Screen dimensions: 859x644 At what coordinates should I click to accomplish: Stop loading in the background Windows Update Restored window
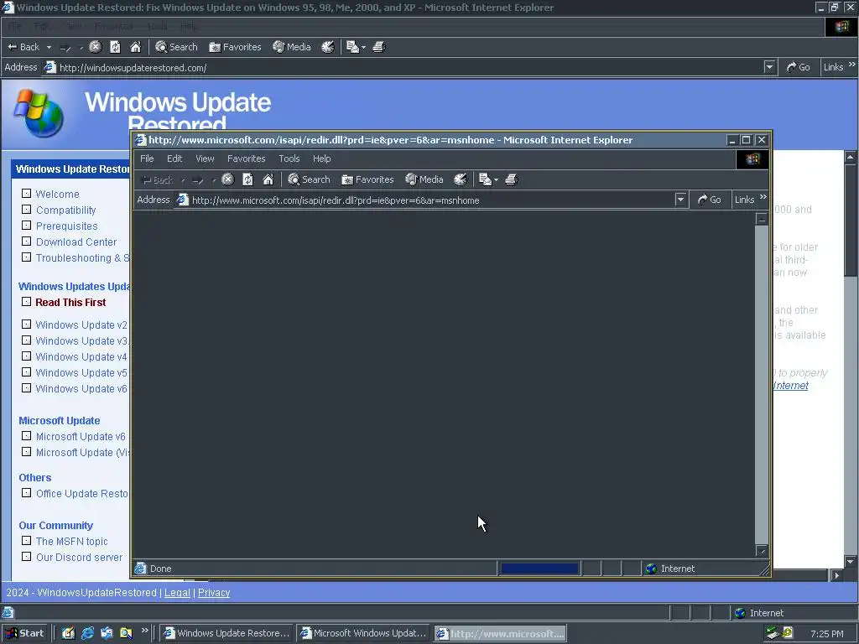point(96,47)
